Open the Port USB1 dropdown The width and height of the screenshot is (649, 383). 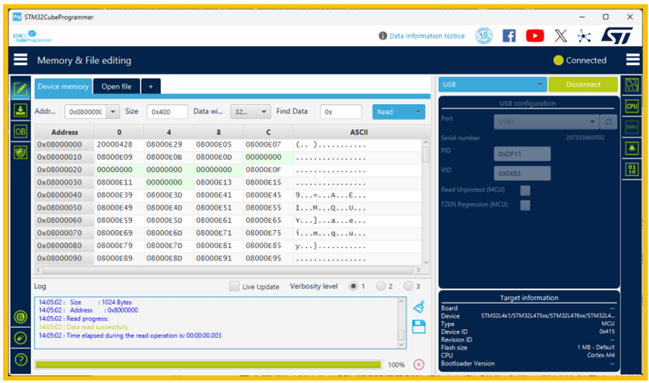coord(546,122)
